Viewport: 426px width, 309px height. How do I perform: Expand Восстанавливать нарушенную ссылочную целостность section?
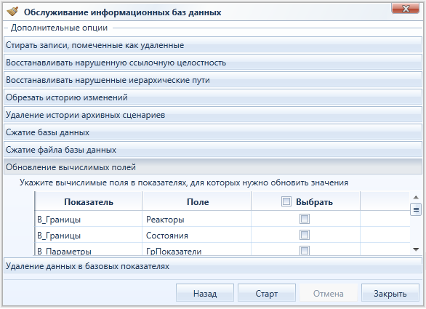click(x=213, y=63)
